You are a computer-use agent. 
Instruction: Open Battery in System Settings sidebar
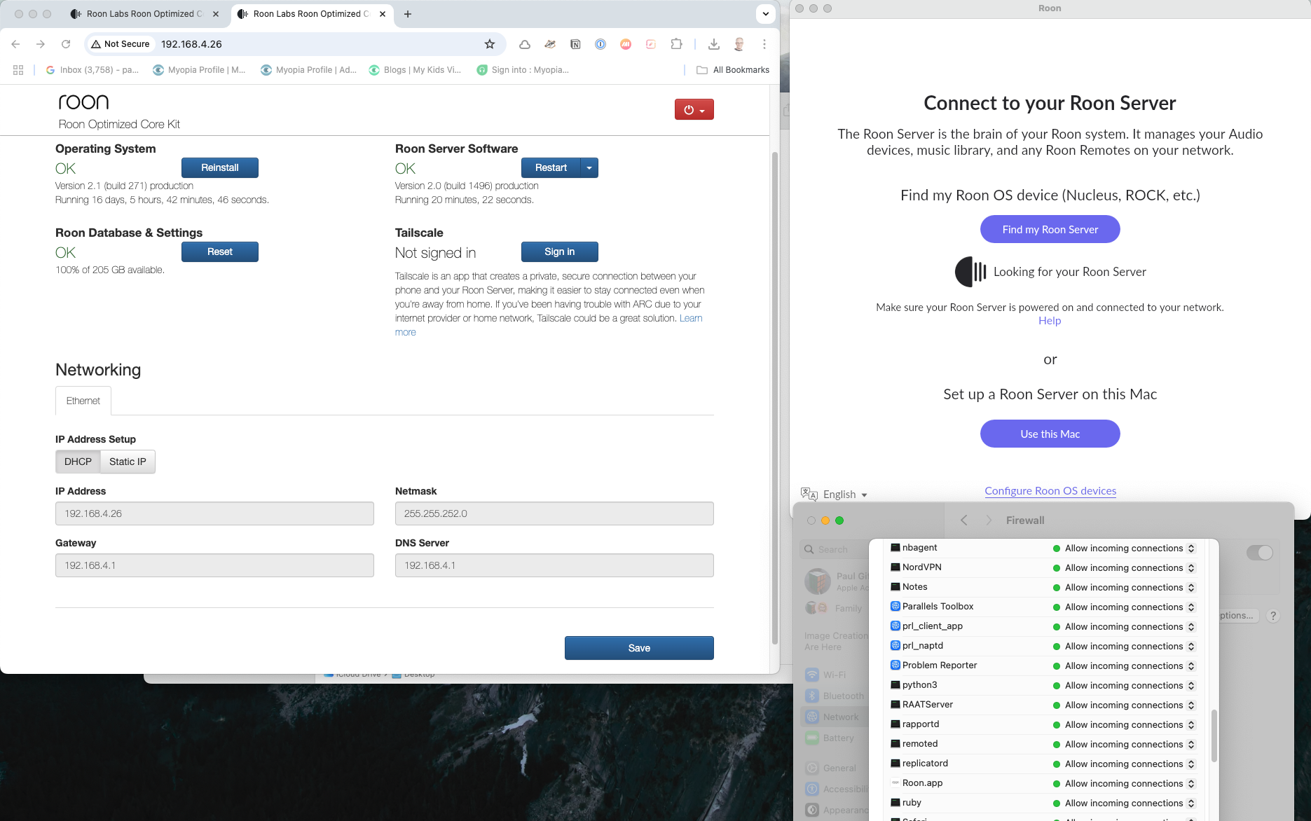(830, 738)
